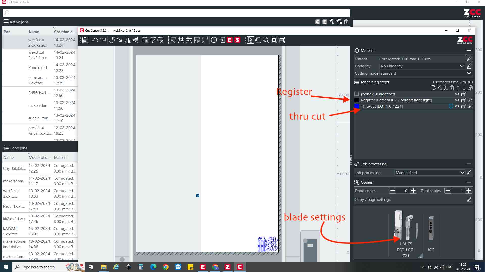Delete the selected machining step with trash icon
The width and height of the screenshot is (485, 272).
(x=452, y=88)
